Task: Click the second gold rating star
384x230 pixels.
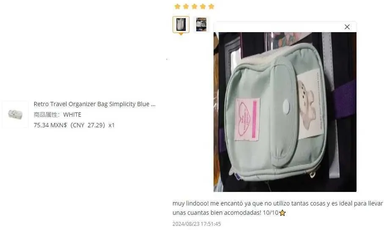Action: (x=186, y=6)
